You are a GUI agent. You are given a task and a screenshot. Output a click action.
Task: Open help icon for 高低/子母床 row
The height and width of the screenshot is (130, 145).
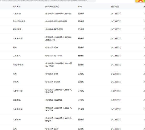[x=120, y=65]
